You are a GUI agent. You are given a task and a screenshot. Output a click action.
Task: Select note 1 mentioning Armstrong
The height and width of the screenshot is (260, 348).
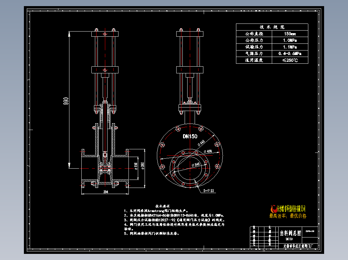(x=156, y=211)
